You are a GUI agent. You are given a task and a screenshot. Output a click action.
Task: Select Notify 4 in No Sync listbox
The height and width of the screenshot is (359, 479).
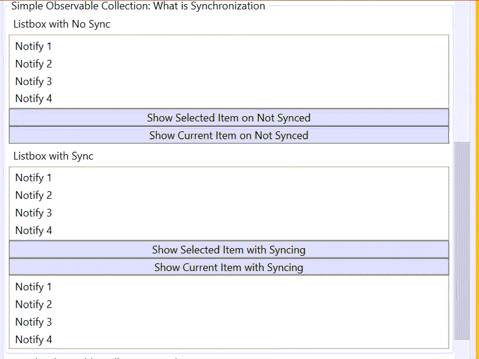click(x=229, y=99)
